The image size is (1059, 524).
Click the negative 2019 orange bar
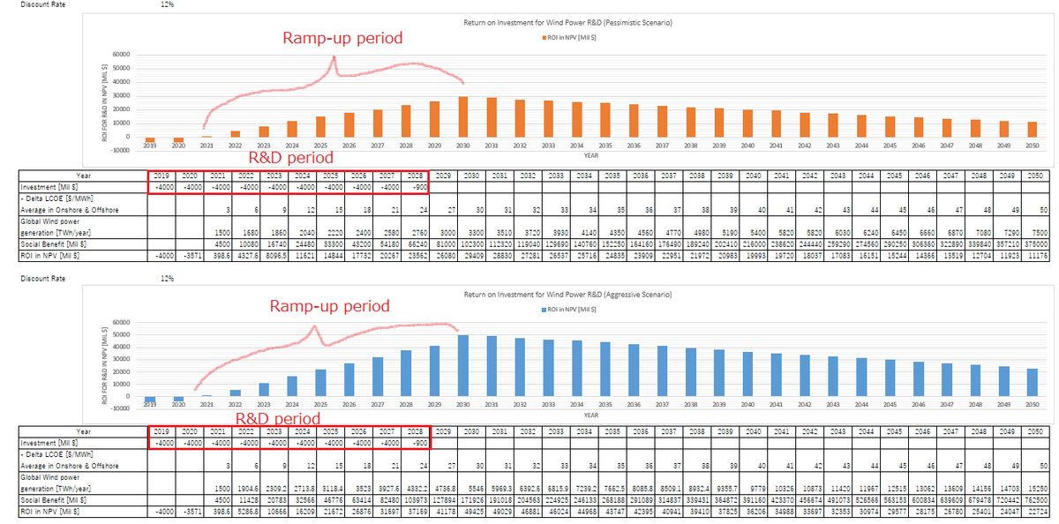[x=149, y=140]
